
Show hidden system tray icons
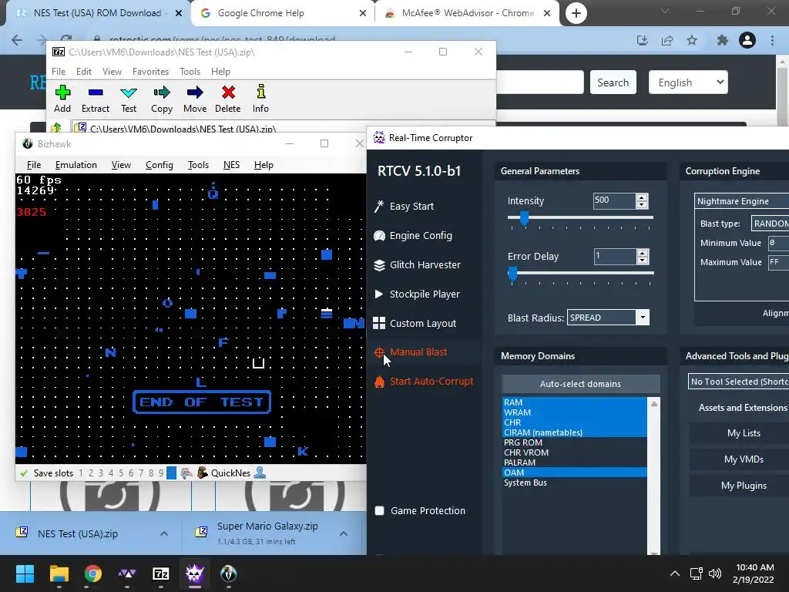tap(675, 573)
